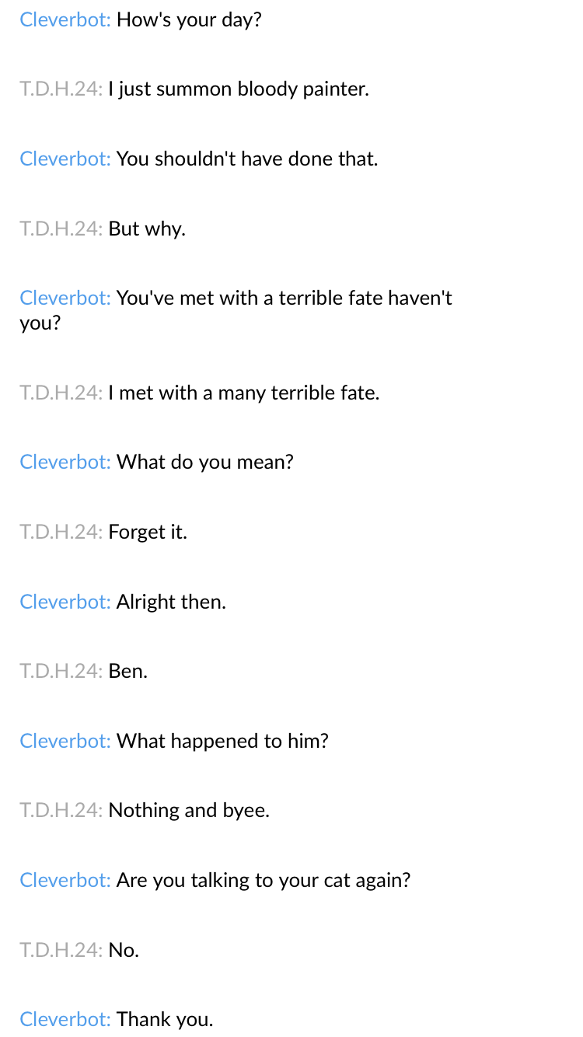Viewport: 583px width, 1037px height.
Task: Click "You shouldn't have done that." message
Action: (247, 159)
